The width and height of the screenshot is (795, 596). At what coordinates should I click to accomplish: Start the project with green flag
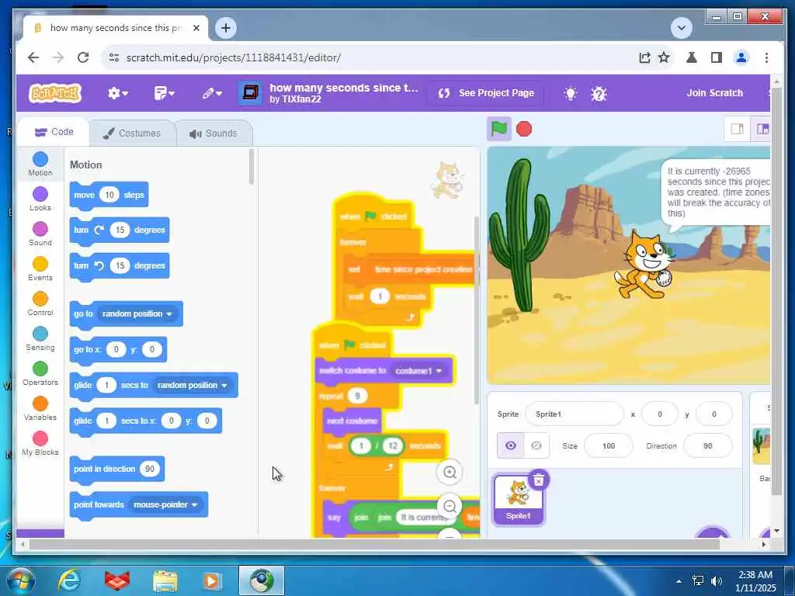tap(499, 129)
